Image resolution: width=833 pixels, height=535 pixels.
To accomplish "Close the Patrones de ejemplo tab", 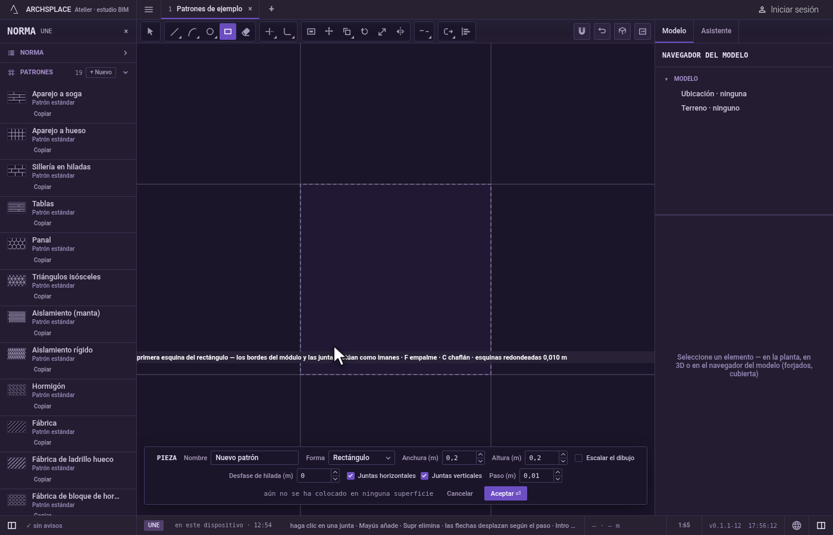I will (250, 9).
